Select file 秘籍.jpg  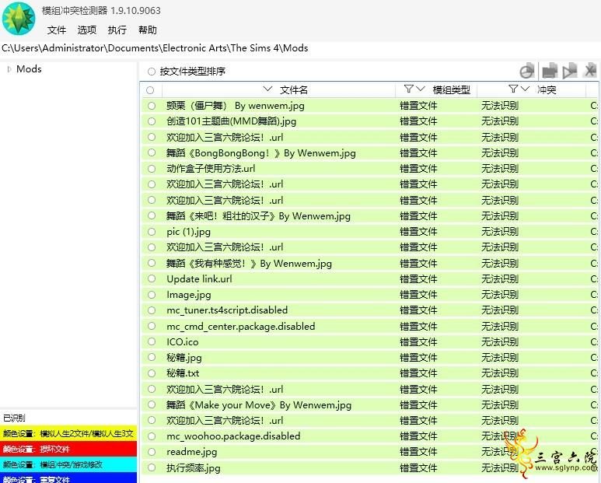pos(184,357)
